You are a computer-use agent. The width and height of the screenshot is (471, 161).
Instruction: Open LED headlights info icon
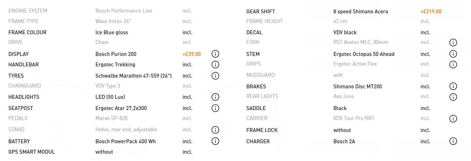215,97
